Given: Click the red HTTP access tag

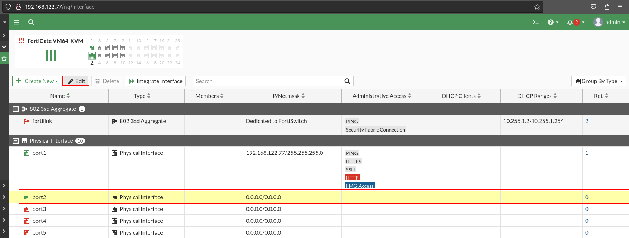Looking at the screenshot, I should tap(352, 178).
